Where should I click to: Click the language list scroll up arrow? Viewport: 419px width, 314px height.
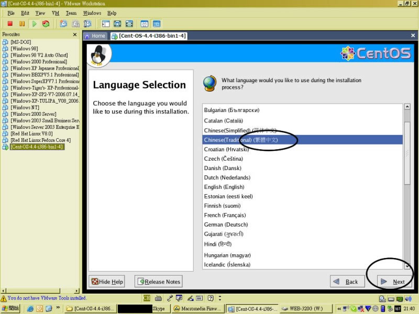click(407, 107)
